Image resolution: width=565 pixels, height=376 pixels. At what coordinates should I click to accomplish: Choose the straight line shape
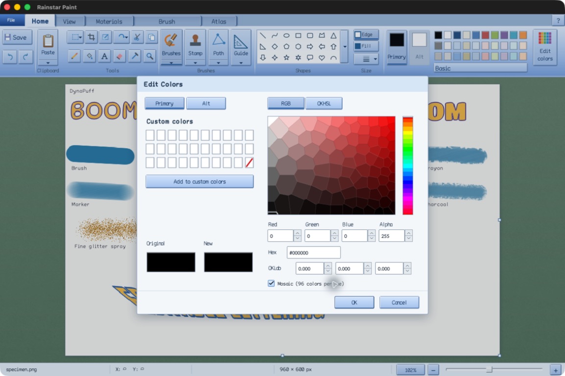263,35
